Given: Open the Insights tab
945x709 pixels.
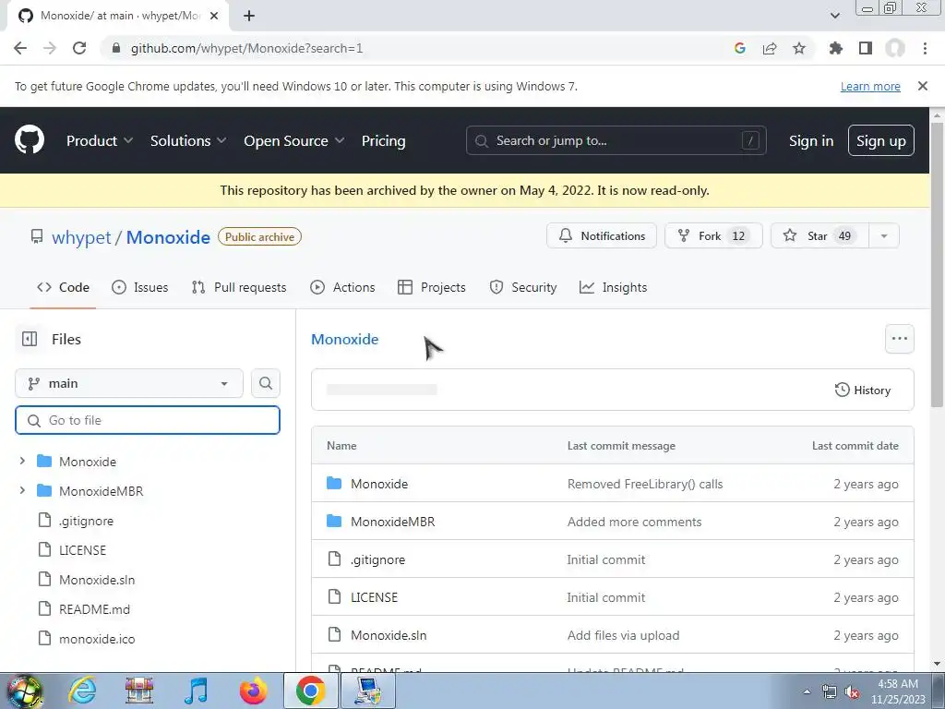Looking at the screenshot, I should (x=613, y=288).
